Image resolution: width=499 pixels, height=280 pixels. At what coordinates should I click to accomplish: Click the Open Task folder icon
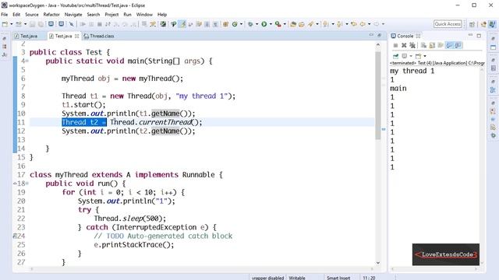(x=302, y=24)
